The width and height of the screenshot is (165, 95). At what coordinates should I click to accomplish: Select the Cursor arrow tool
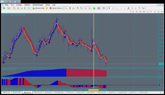109,8
